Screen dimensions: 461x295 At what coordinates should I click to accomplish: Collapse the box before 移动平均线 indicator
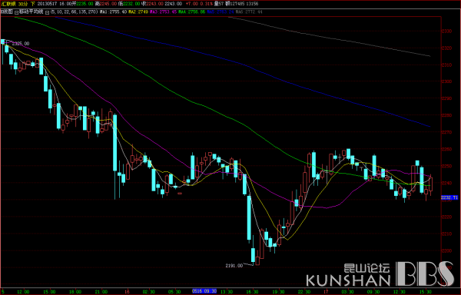[16, 12]
